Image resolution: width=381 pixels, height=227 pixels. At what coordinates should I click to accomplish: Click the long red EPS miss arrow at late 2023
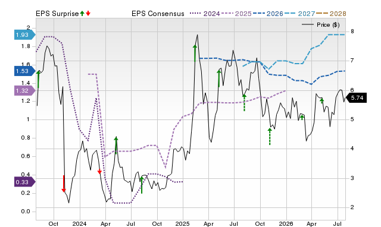pyautogui.click(x=64, y=184)
